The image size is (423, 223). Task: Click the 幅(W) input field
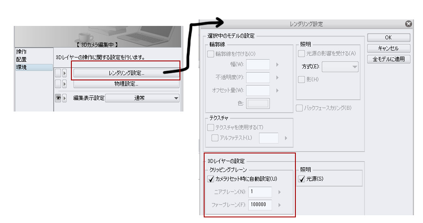(x=258, y=64)
